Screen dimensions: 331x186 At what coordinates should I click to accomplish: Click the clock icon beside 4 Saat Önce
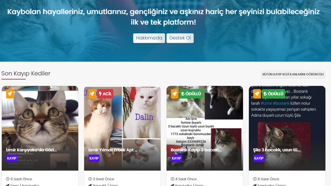click(172, 179)
